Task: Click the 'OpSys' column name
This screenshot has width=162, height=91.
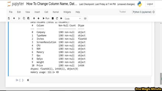Action: click(x=39, y=59)
